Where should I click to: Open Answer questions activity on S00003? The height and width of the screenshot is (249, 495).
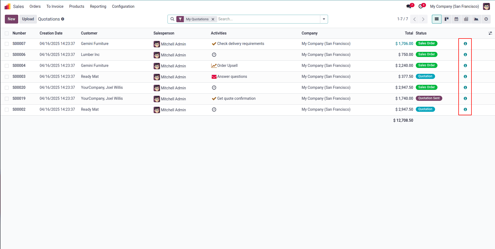[229, 76]
